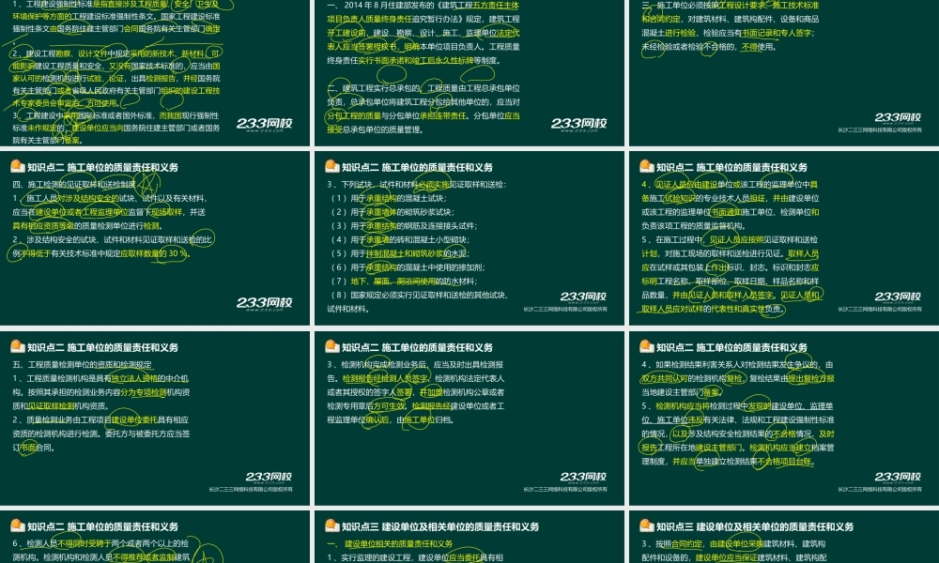Click heading 知识点三 on 按照合同约定 slide

pyautogui.click(x=747, y=527)
